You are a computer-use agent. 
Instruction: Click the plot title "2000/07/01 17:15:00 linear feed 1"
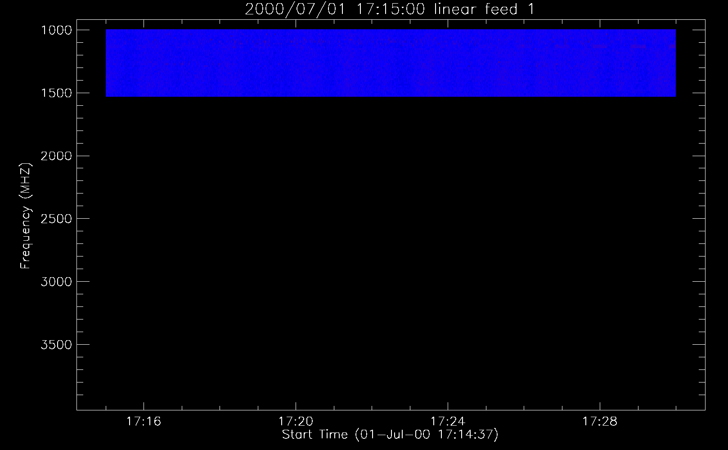(390, 9)
